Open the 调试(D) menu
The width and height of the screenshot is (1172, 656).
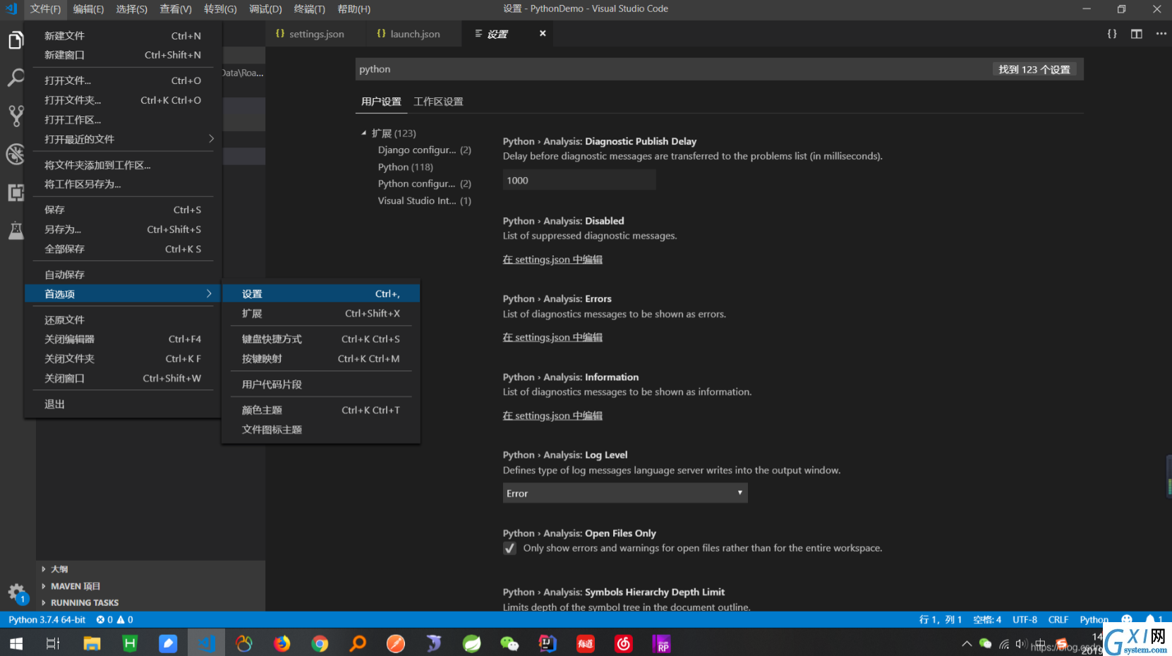coord(265,9)
